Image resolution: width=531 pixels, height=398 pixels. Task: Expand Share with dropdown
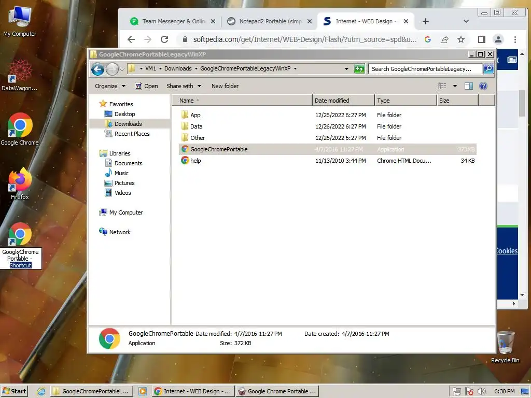(x=200, y=86)
